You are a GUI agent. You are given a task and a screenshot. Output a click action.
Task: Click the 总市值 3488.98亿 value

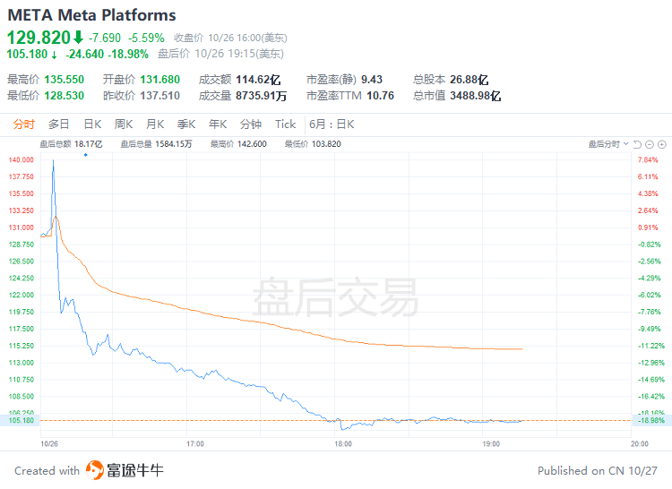pyautogui.click(x=475, y=96)
